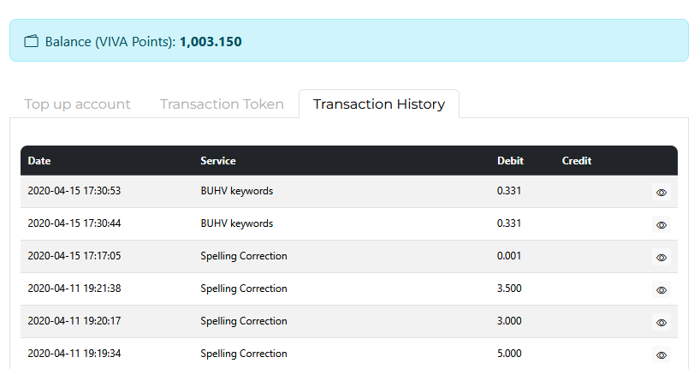
Task: View details of 17:30:53 BUHV keywords transaction
Action: click(x=661, y=193)
